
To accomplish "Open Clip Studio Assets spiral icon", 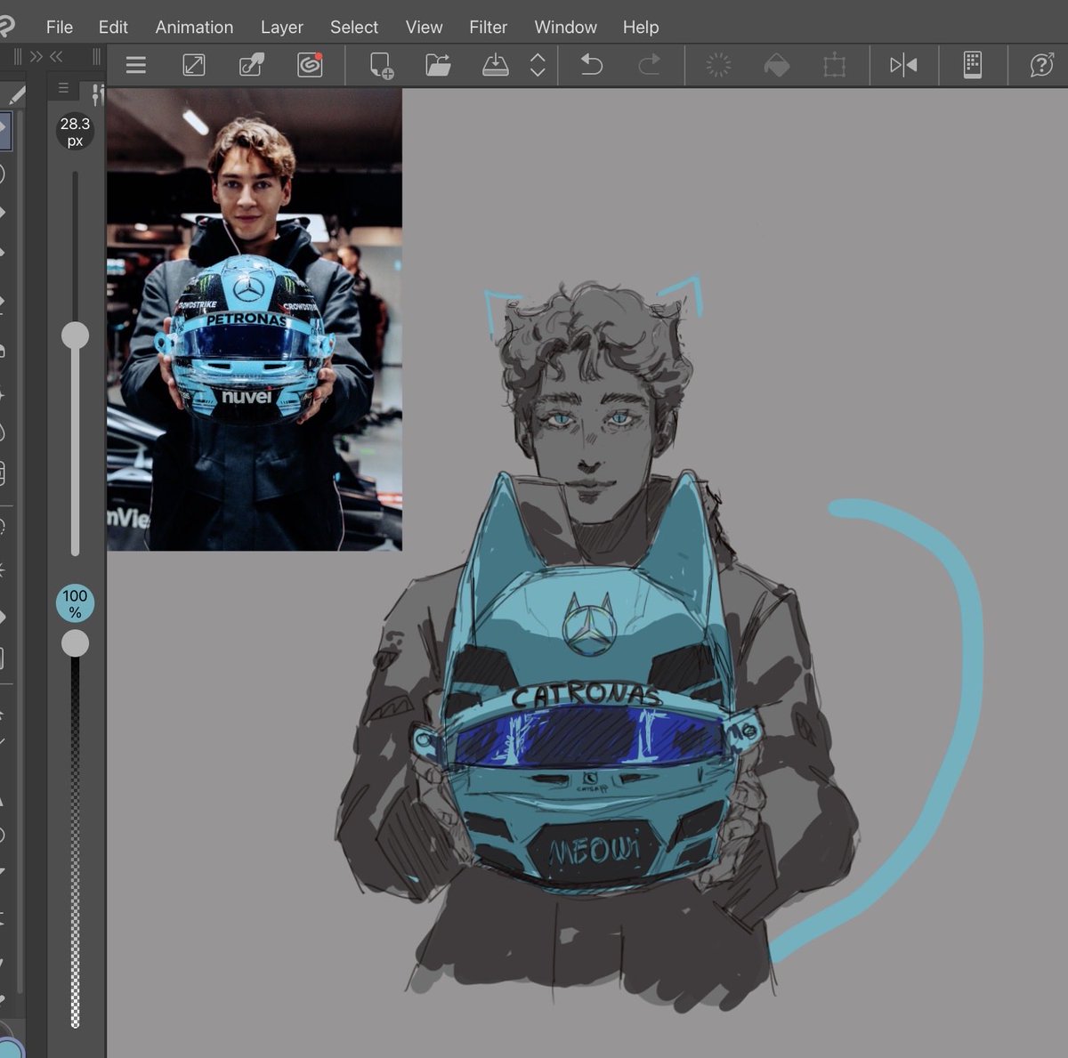I will coord(310,65).
